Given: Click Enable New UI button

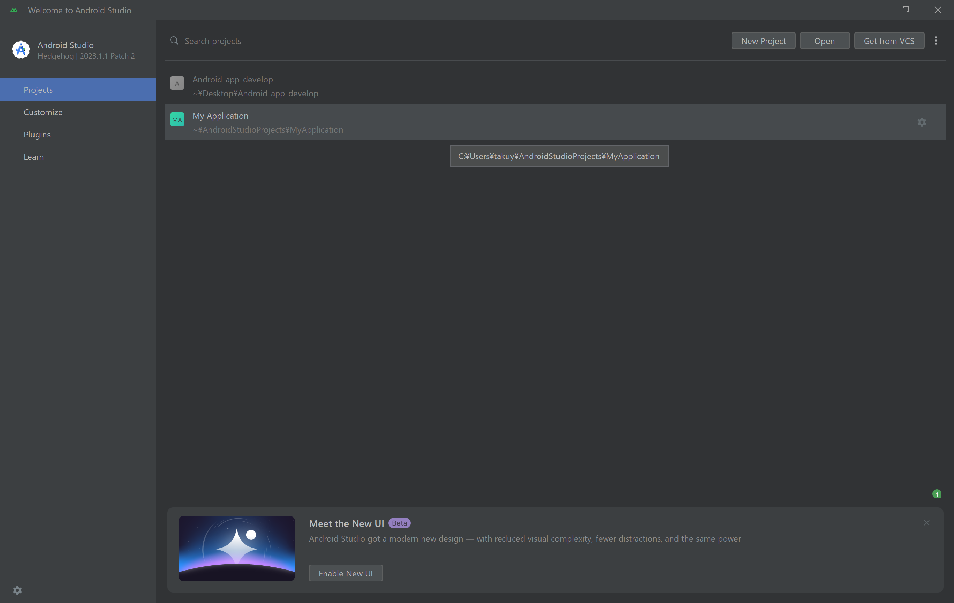Looking at the screenshot, I should point(346,573).
